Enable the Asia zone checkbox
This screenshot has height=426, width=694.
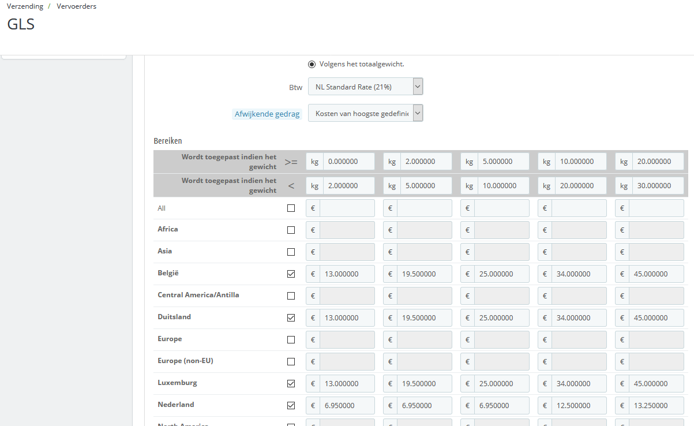(291, 252)
